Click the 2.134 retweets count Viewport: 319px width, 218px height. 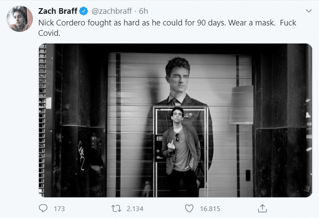pyautogui.click(x=135, y=209)
